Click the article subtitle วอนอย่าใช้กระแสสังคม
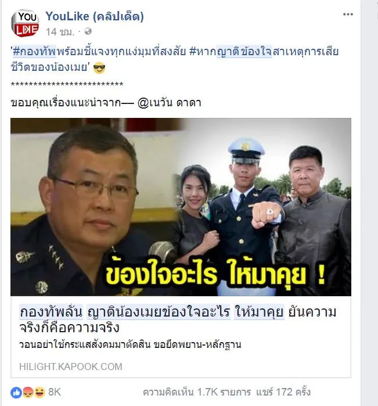 130,345
